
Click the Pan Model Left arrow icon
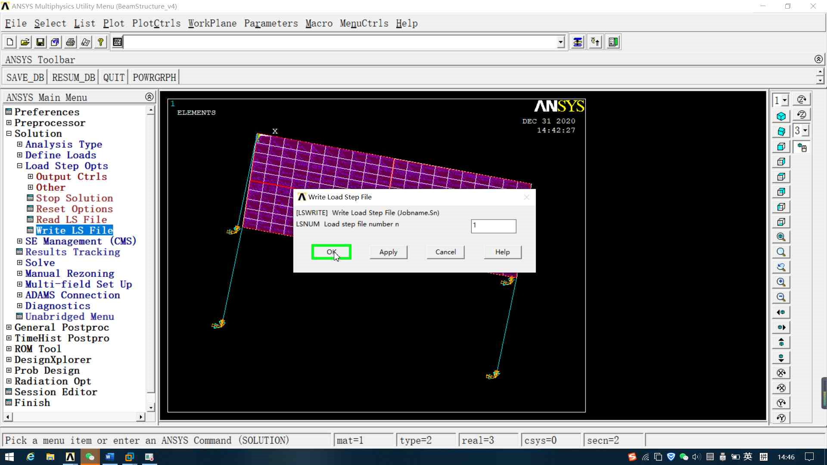tap(781, 312)
